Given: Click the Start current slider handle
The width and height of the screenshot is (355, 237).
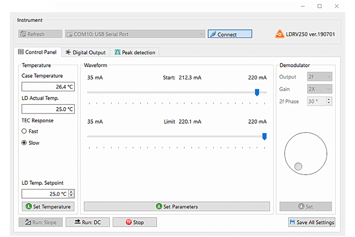Looking at the screenshot, I should coord(257,92).
